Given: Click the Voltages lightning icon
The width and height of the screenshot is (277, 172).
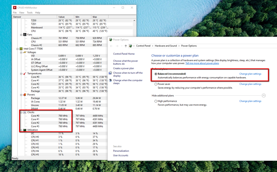Looking at the screenshot, I should click(x=25, y=52).
